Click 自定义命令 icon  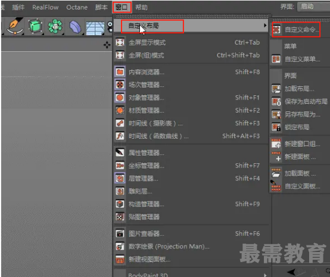click(x=276, y=29)
